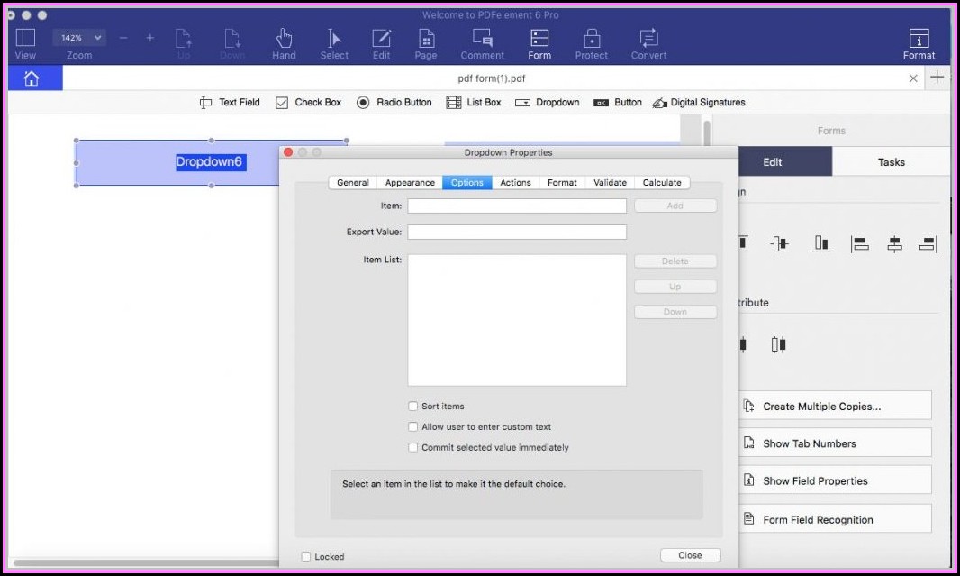Check Allow user to enter custom text
960x576 pixels.
pos(413,427)
